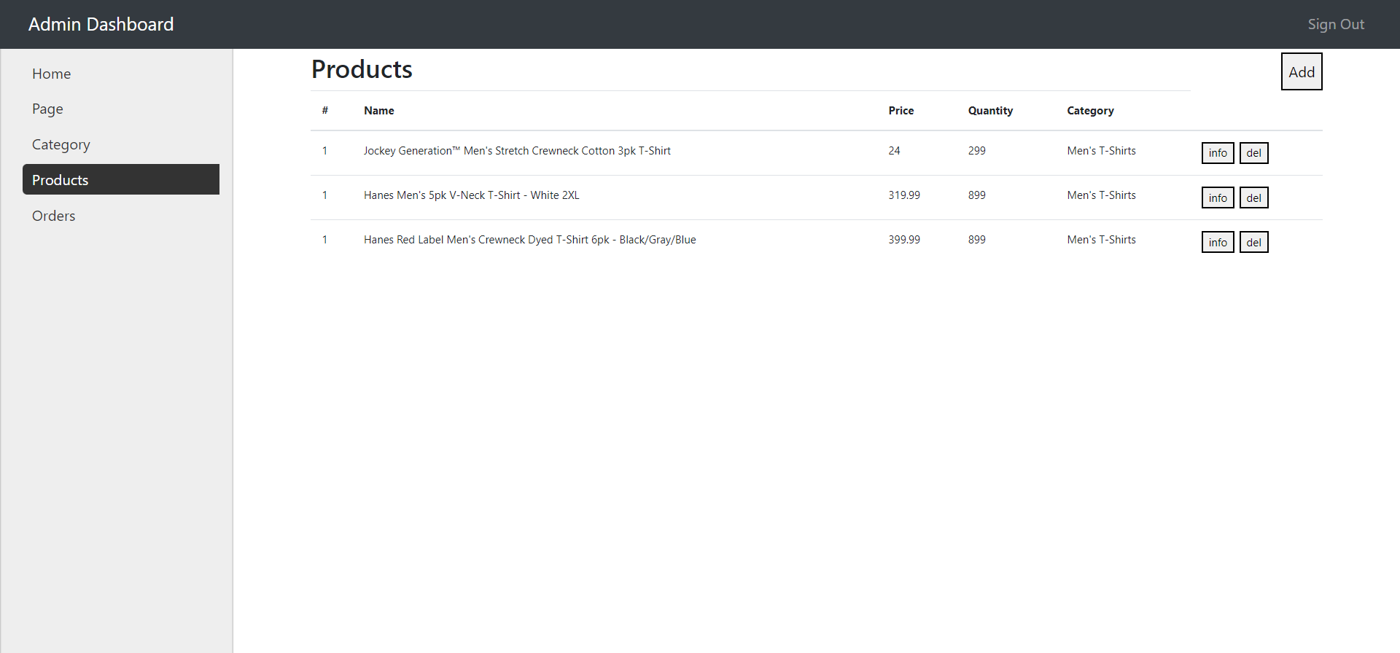View info for Jockey Generation T-Shirt
Screen dimensions: 1400x653
[1217, 153]
